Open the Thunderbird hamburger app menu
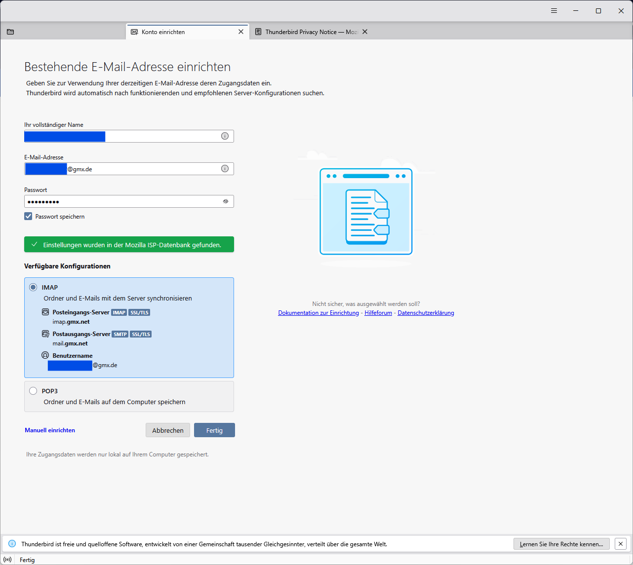The width and height of the screenshot is (633, 565). [x=554, y=11]
